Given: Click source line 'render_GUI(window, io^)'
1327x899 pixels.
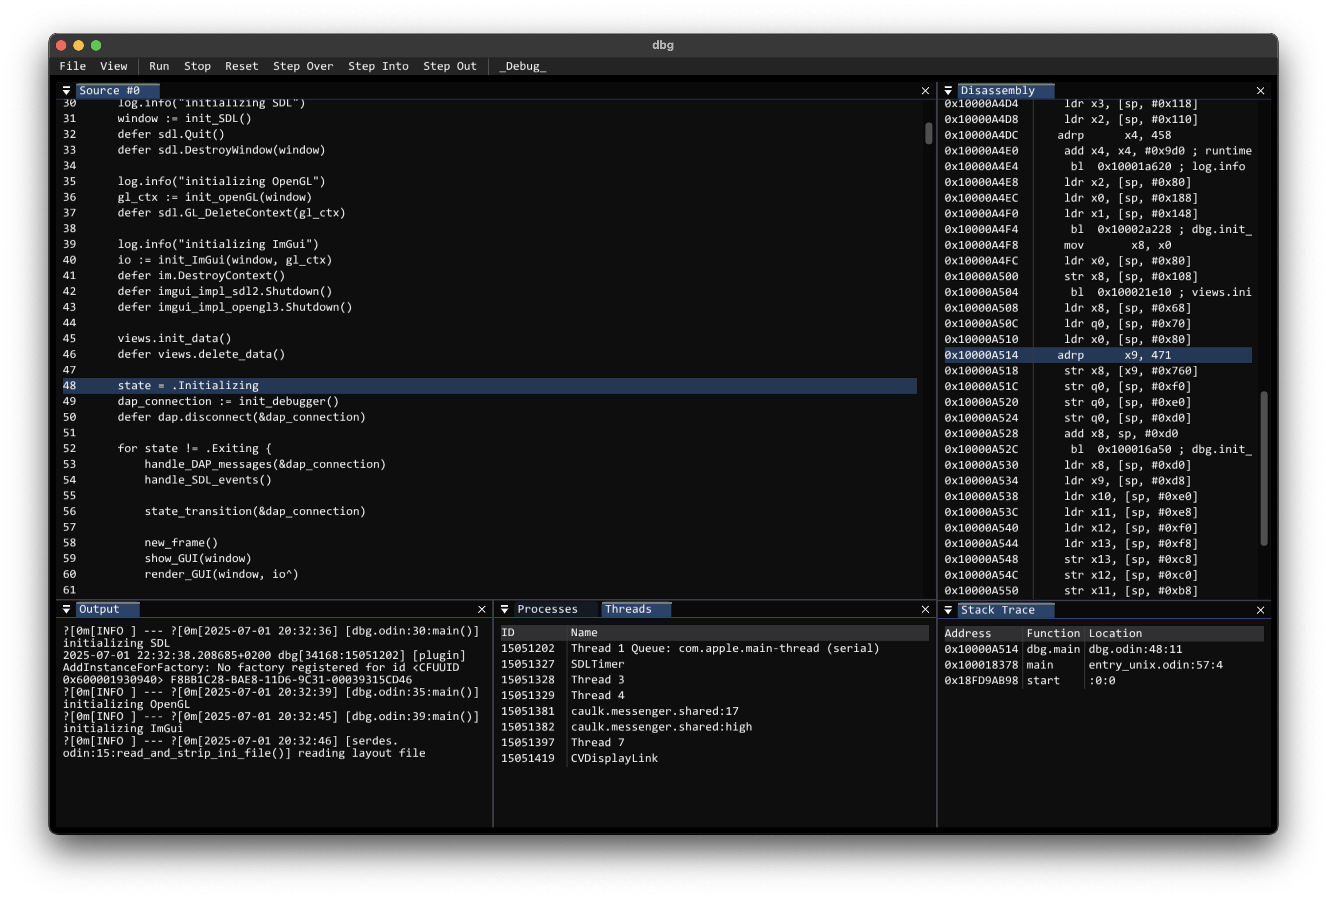Looking at the screenshot, I should pyautogui.click(x=222, y=574).
